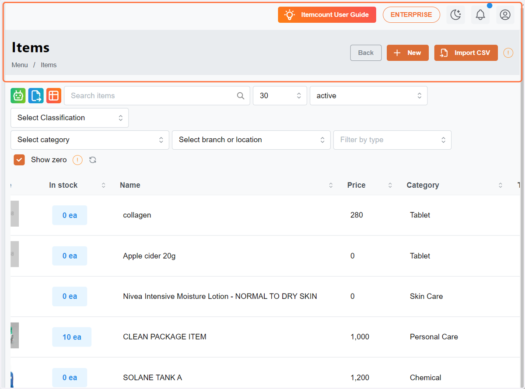
Task: Click Import CSV button
Action: coord(466,53)
